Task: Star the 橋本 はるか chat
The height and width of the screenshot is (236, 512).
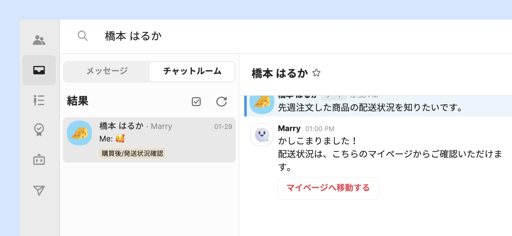Action: pos(316,73)
